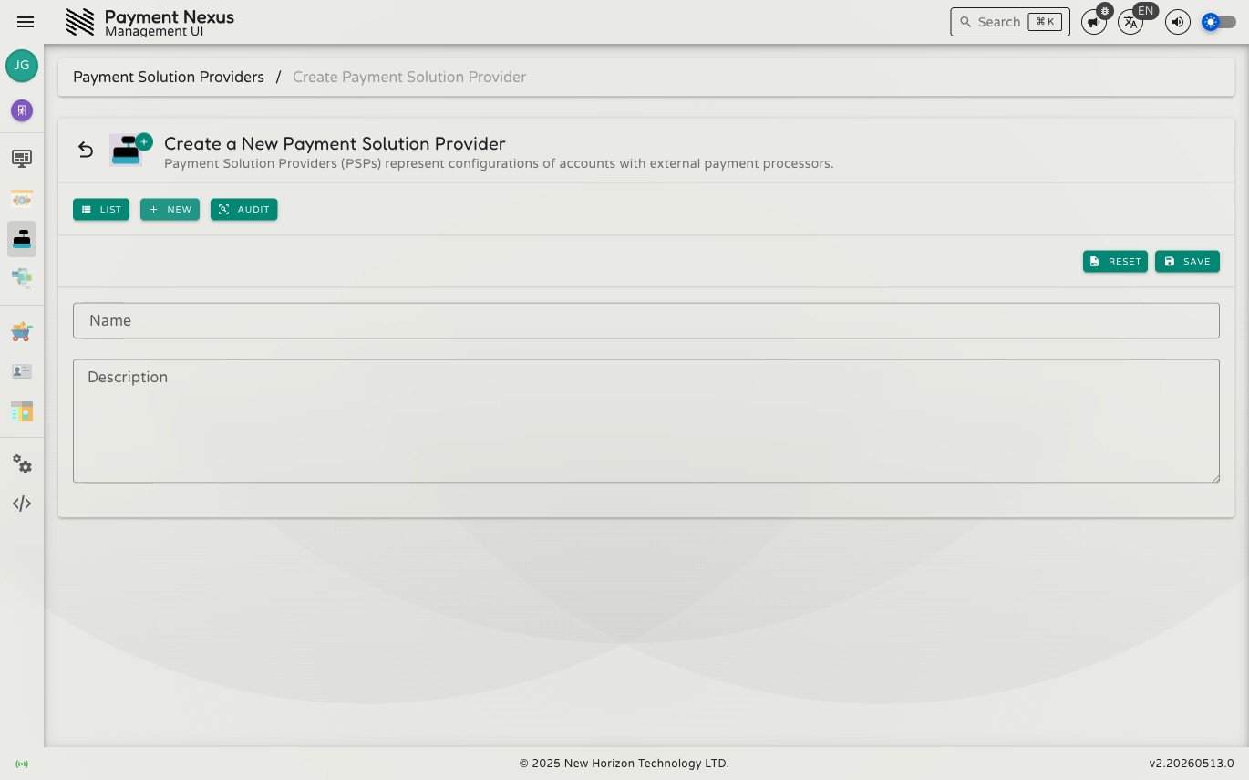The image size is (1249, 780).
Task: Open the orange gear window sidebar icon
Action: pos(22,199)
